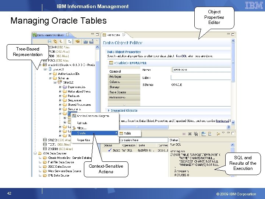This screenshot has width=265, height=199.
Task: Expand the Impacted Objects section
Action: pos(109,110)
